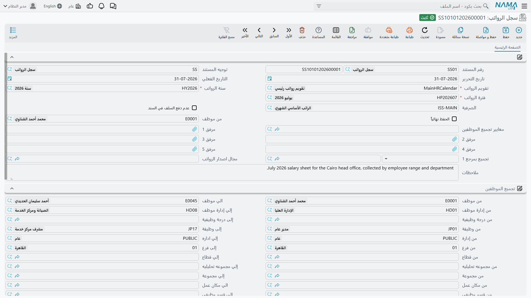Select الصفحة الرئيسية tab
The width and height of the screenshot is (531, 298).
click(507, 47)
